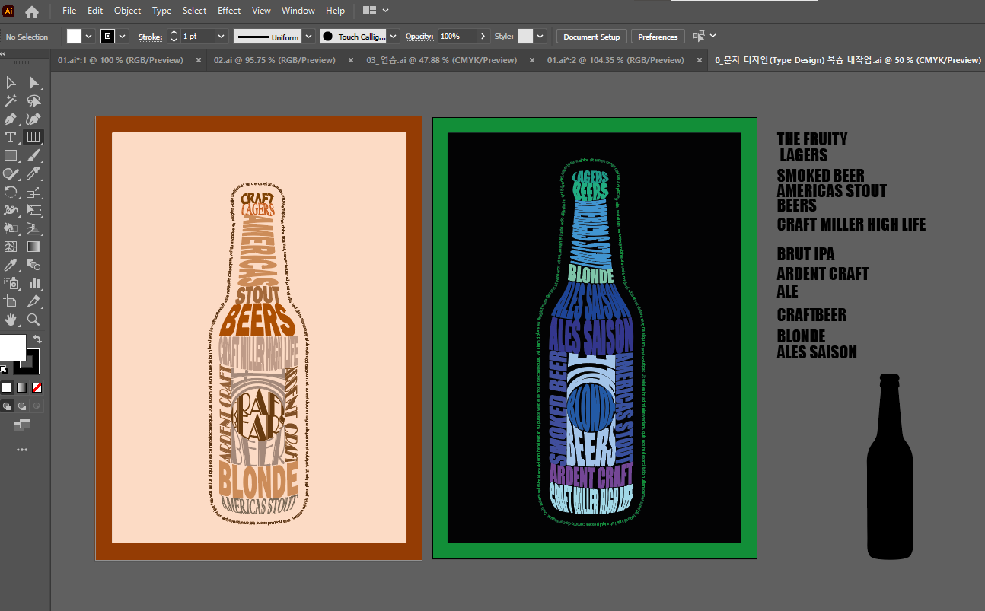Screen dimensions: 985x611
Task: Expand the Opacity arrow flyout
Action: tap(483, 37)
